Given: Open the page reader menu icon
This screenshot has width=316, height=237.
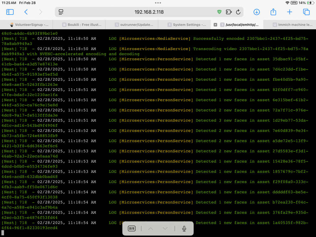Looking at the screenshot, I should tap(61, 12).
